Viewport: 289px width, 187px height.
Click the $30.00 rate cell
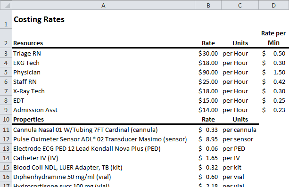click(x=208, y=53)
